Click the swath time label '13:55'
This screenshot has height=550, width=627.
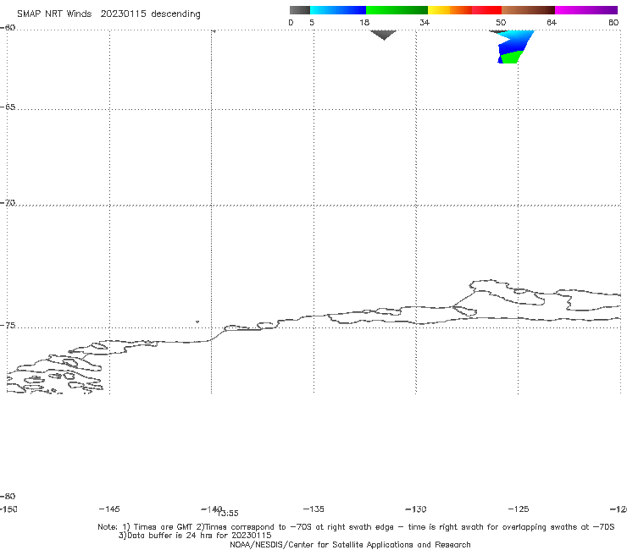coord(228,514)
